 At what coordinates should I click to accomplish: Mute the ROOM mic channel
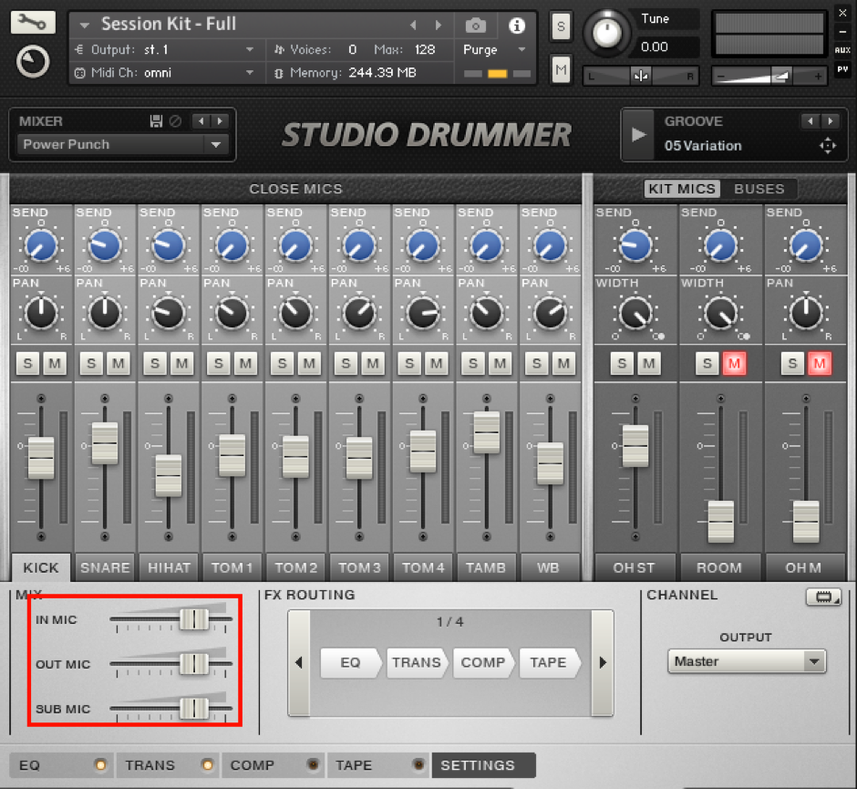click(735, 365)
